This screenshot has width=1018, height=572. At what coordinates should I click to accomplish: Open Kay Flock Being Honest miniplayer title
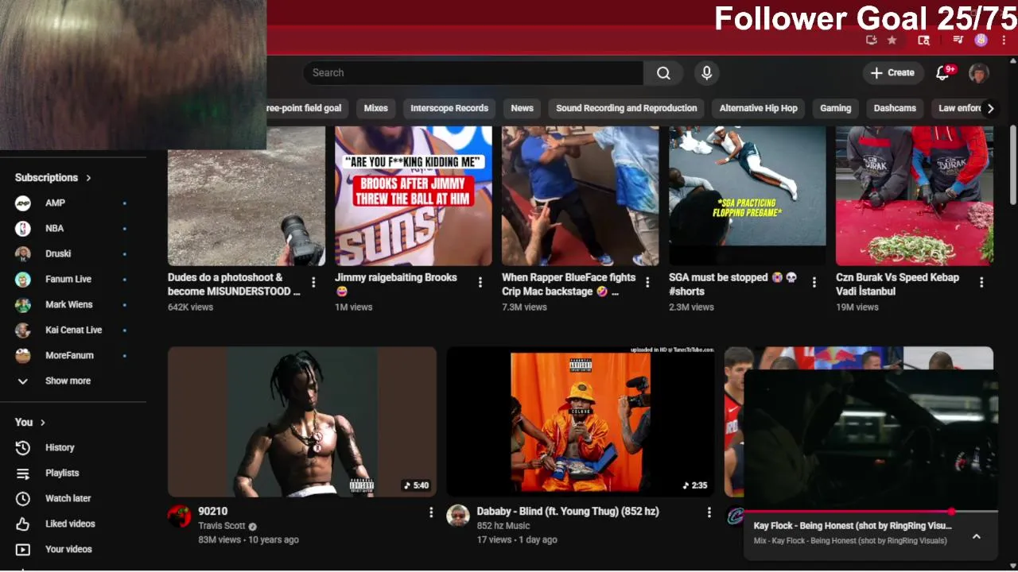point(853,526)
